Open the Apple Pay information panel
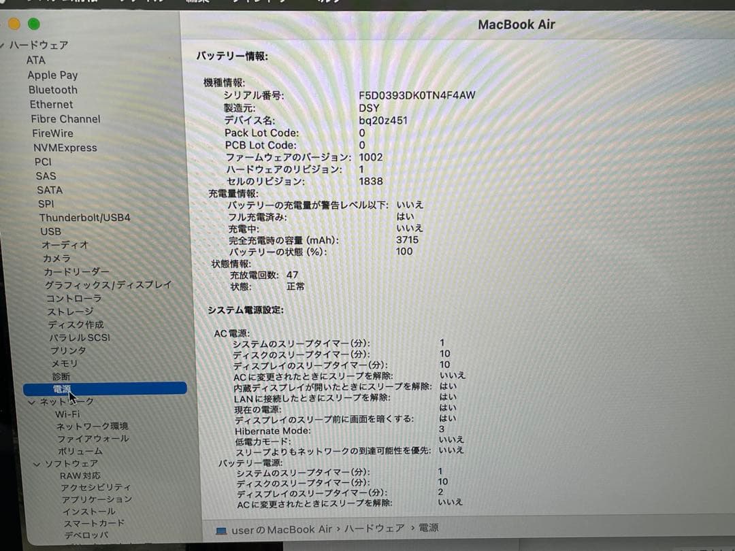Viewport: 735px width, 551px height. tap(52, 75)
